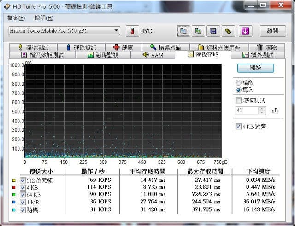Open the 說明(H) menu
The height and width of the screenshot is (226, 295).
(x=44, y=18)
